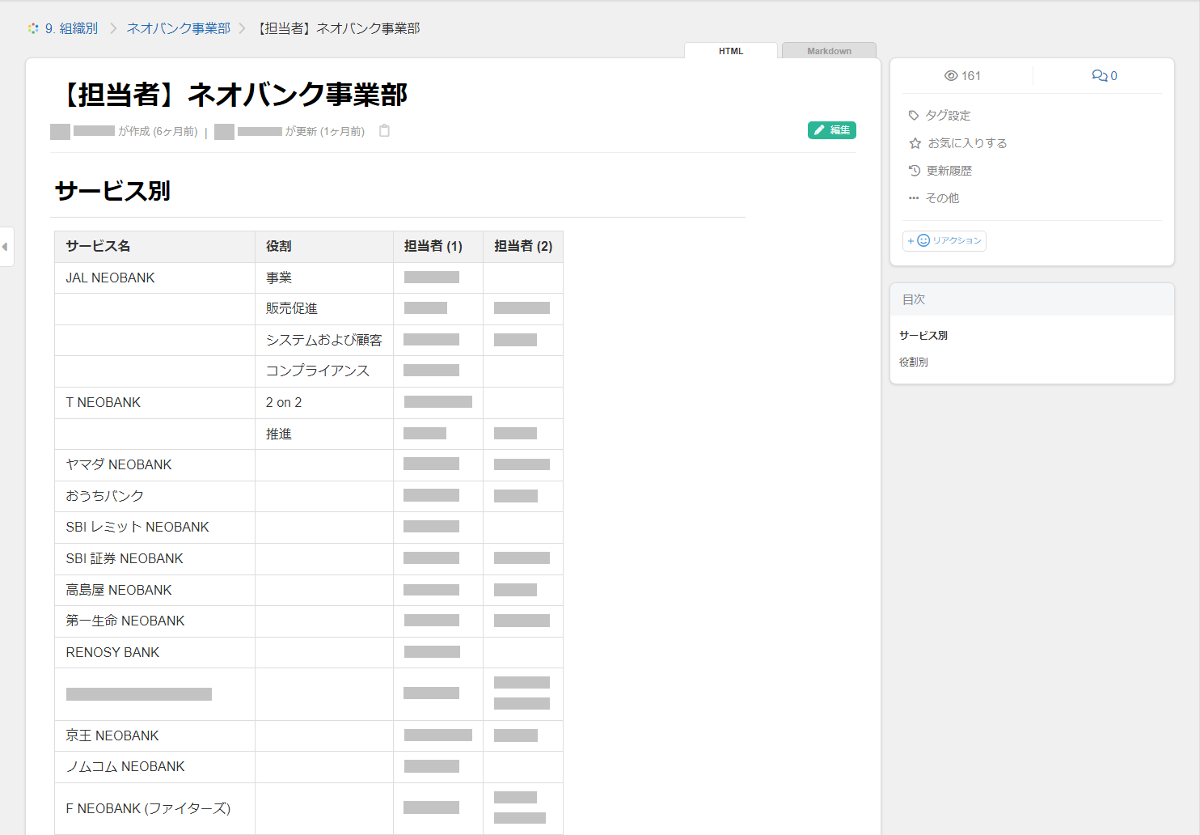The image size is (1200, 835).
Task: Switch to the HTML tab
Action: (731, 51)
